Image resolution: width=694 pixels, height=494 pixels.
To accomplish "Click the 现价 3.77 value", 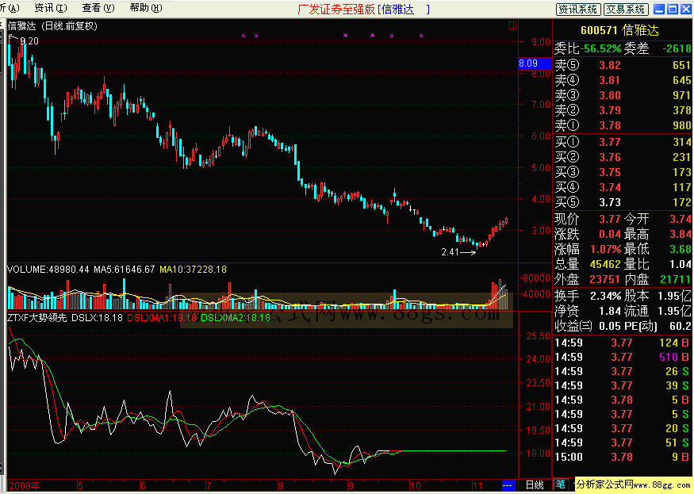I will [x=610, y=219].
